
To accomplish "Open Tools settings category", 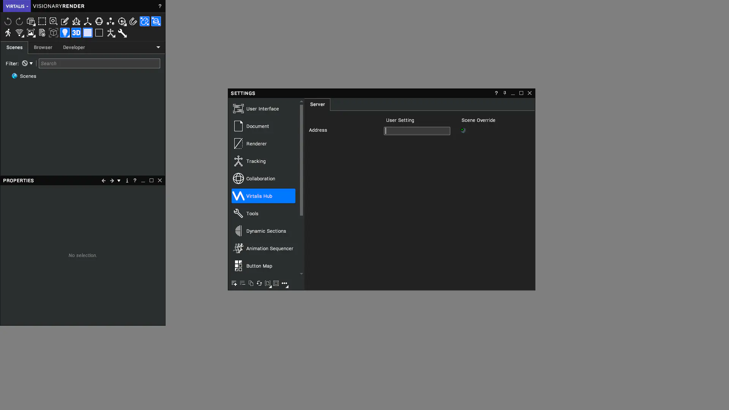I will pos(264,213).
